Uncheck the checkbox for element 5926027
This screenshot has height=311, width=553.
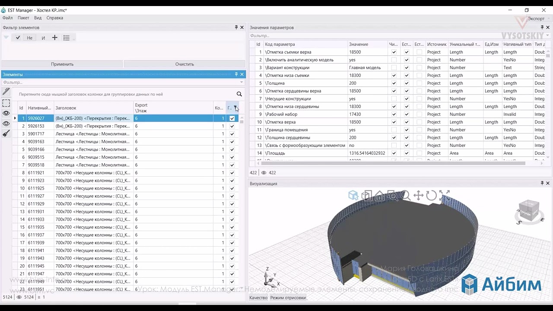tap(232, 118)
